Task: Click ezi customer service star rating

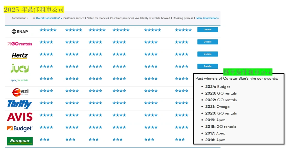Action: click(72, 91)
